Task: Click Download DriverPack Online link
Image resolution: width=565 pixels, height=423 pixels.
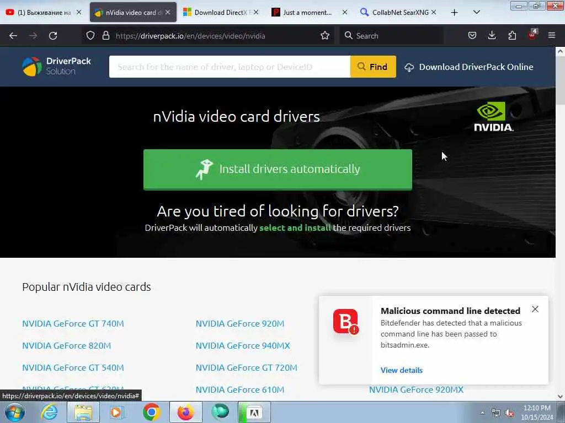Action: coord(469,67)
